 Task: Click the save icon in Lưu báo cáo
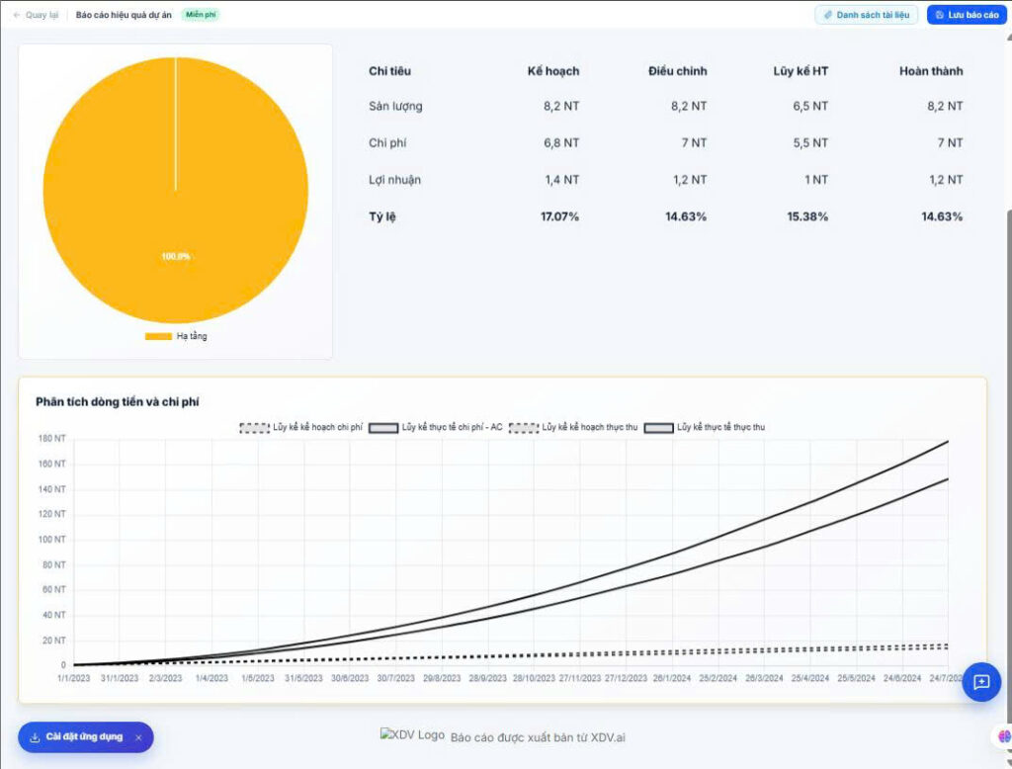(940, 15)
